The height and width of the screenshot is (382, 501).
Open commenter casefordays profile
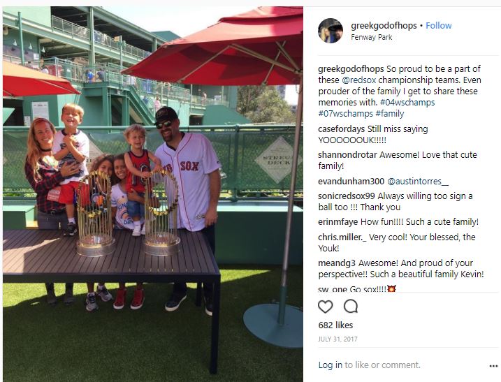click(341, 129)
